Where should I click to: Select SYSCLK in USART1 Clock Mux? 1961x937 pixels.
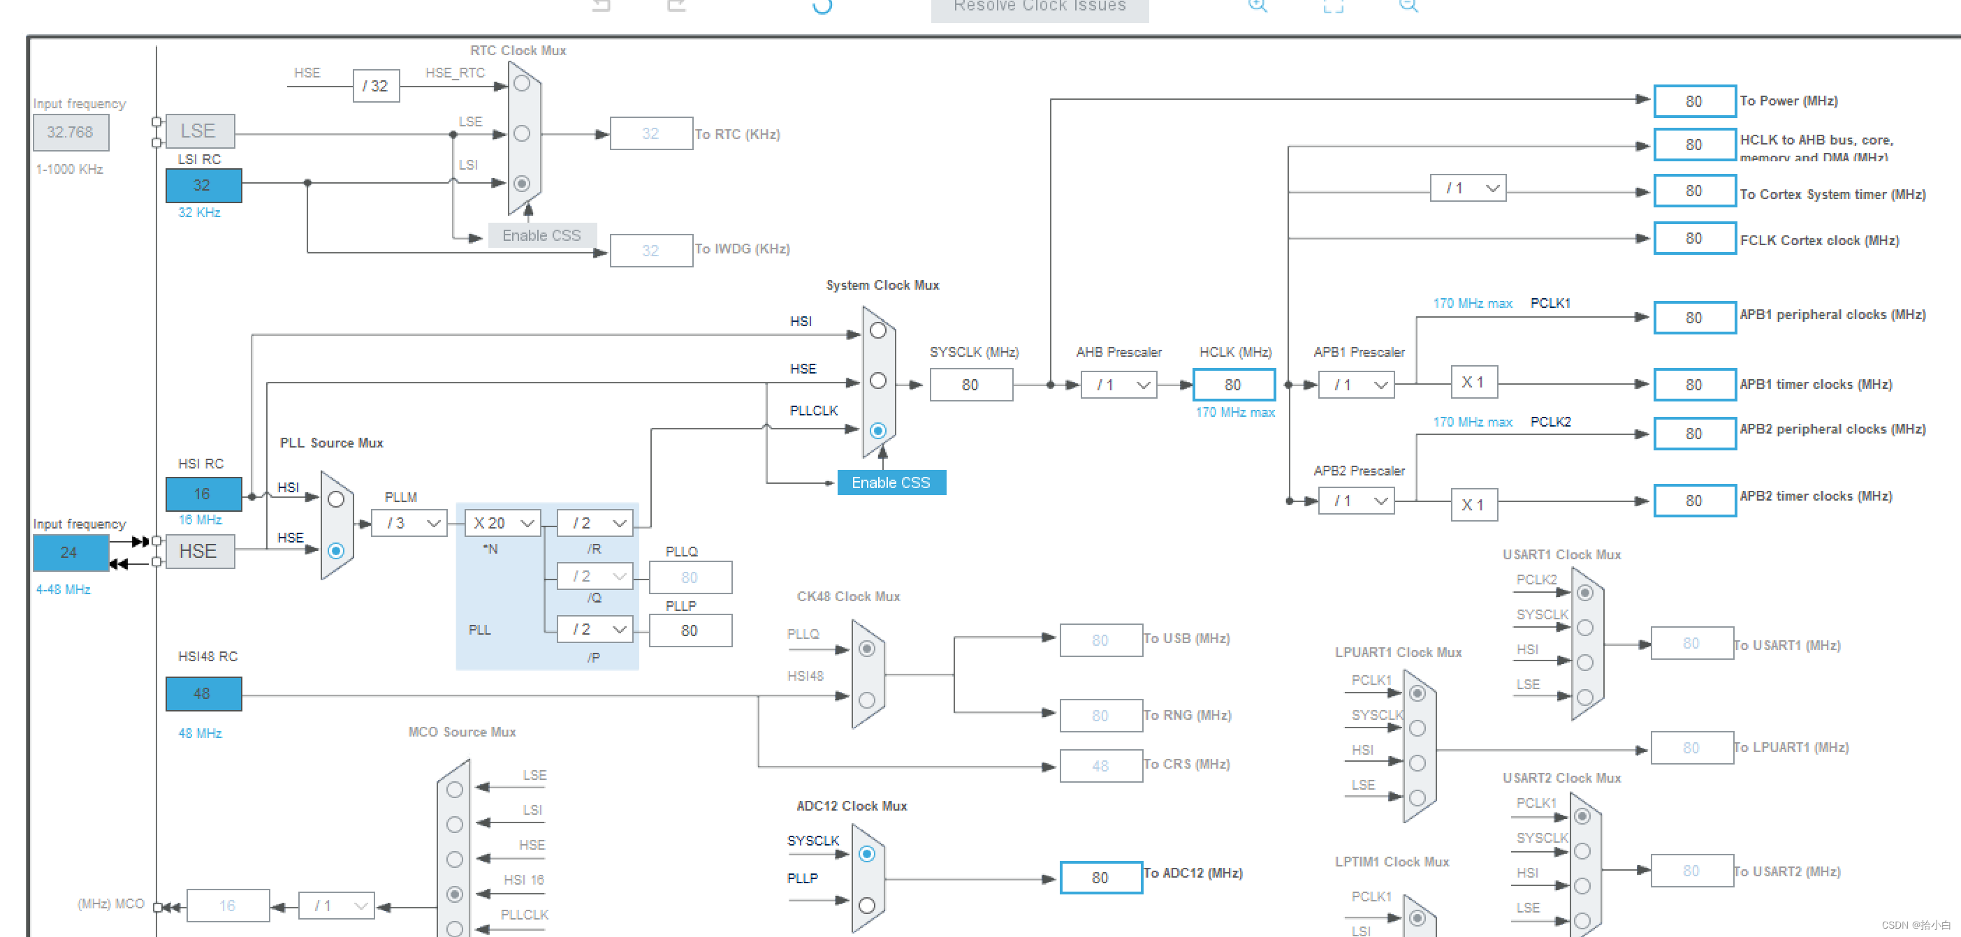pos(1585,628)
